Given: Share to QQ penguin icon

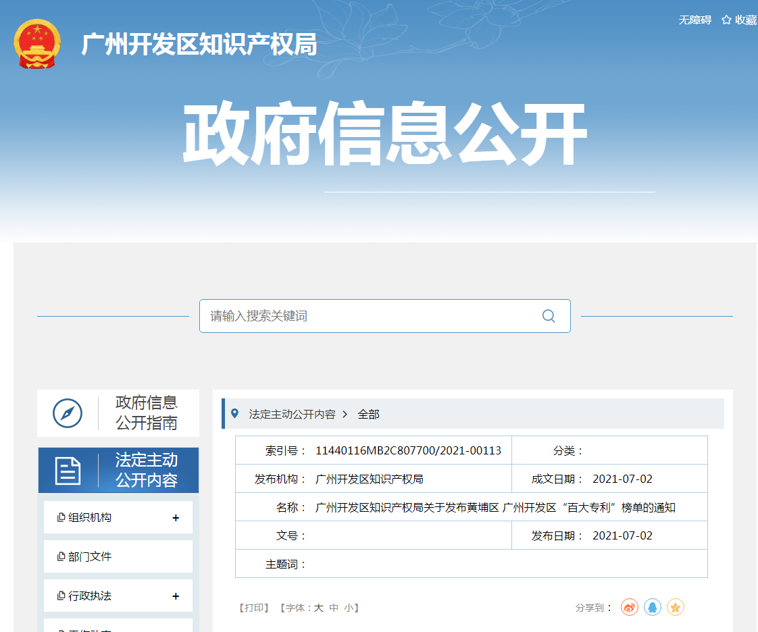Looking at the screenshot, I should click(x=653, y=607).
